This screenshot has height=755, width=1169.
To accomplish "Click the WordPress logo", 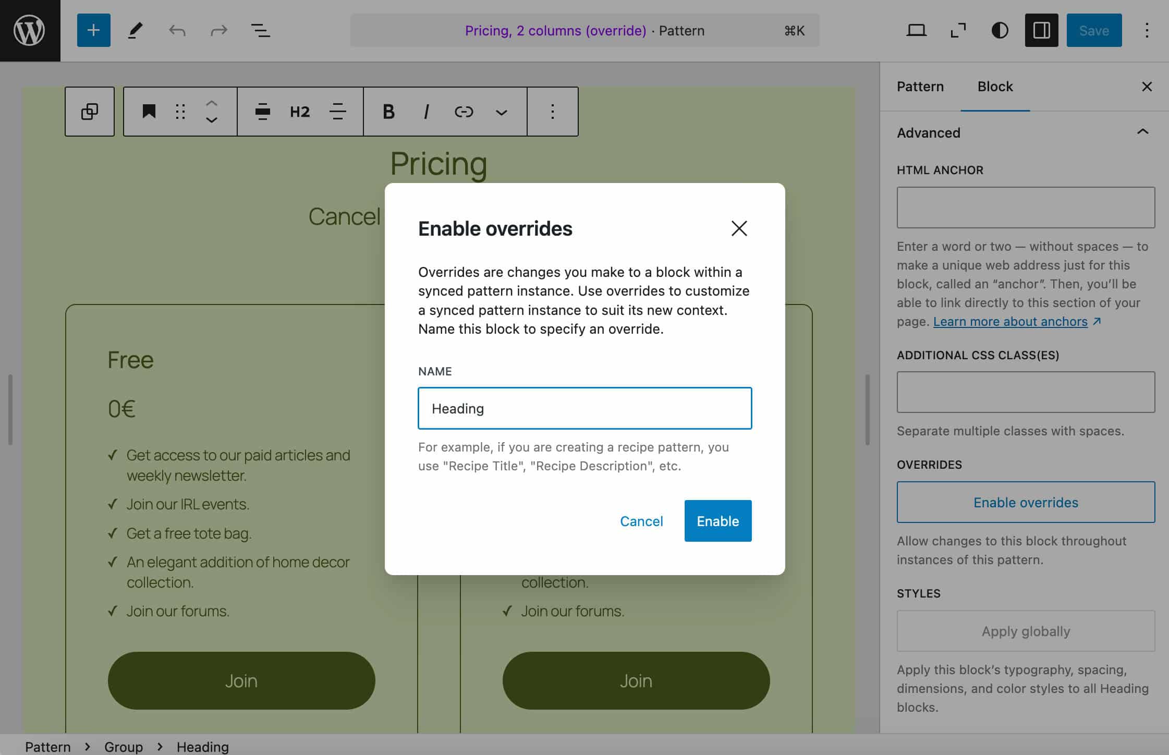I will (30, 30).
